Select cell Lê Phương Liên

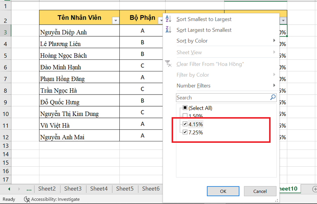(80, 43)
